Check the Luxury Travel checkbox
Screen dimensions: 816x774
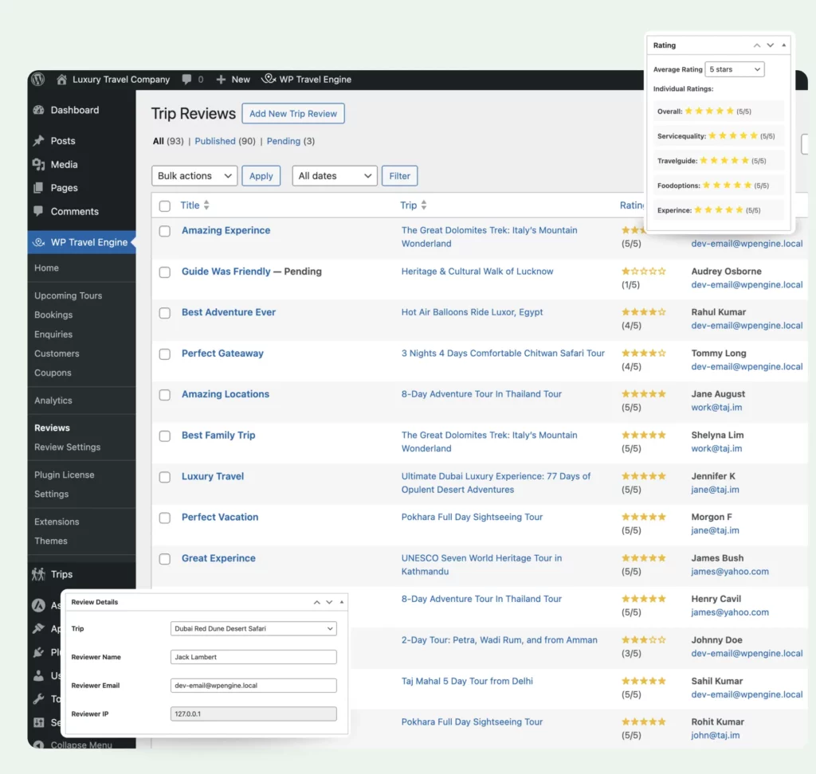coord(164,477)
